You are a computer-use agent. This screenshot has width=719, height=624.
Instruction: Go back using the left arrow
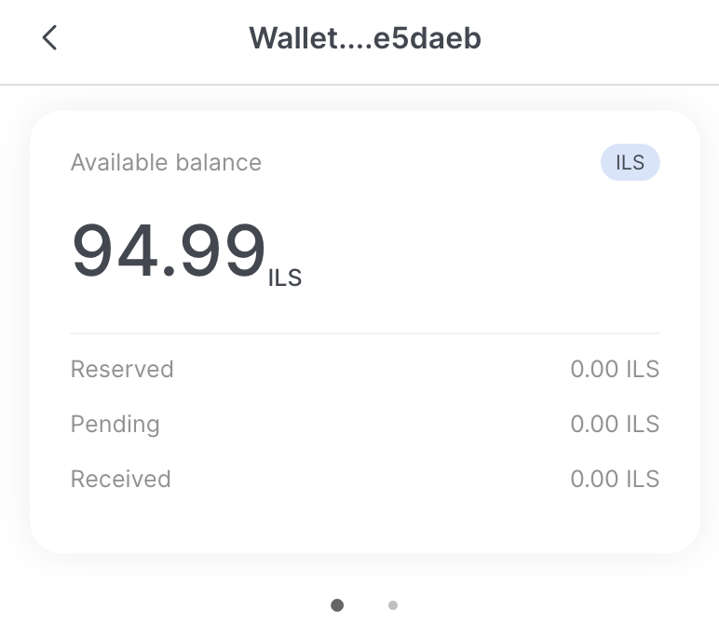pyautogui.click(x=49, y=38)
